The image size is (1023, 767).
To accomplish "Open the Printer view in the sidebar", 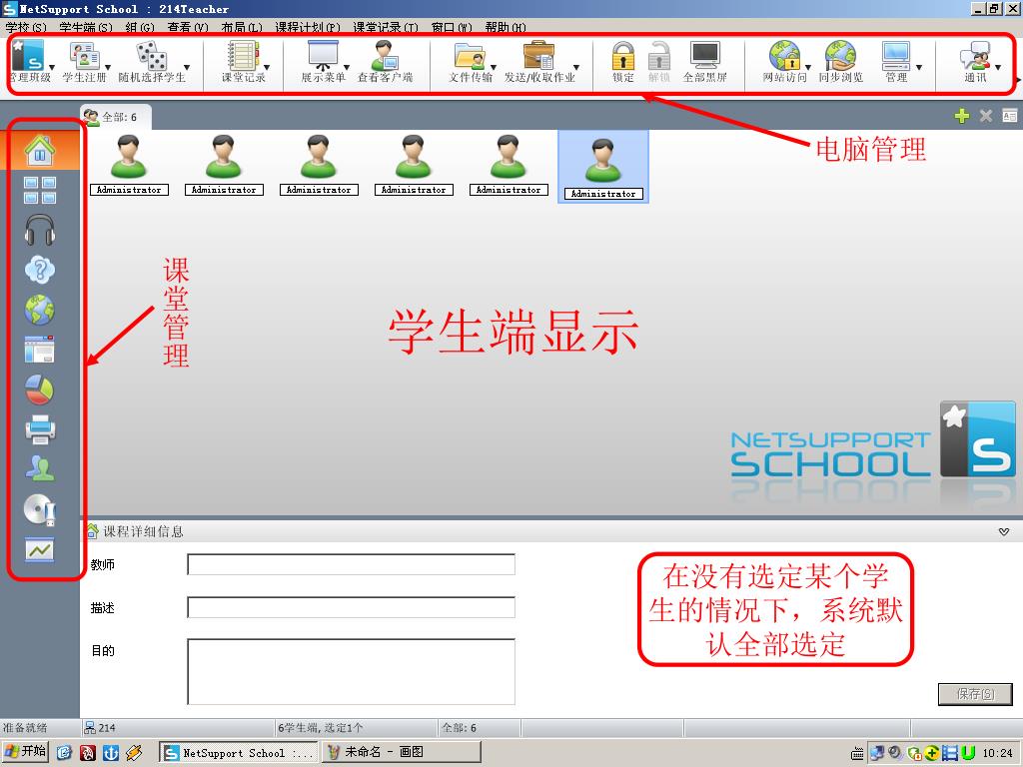I will tap(40, 429).
